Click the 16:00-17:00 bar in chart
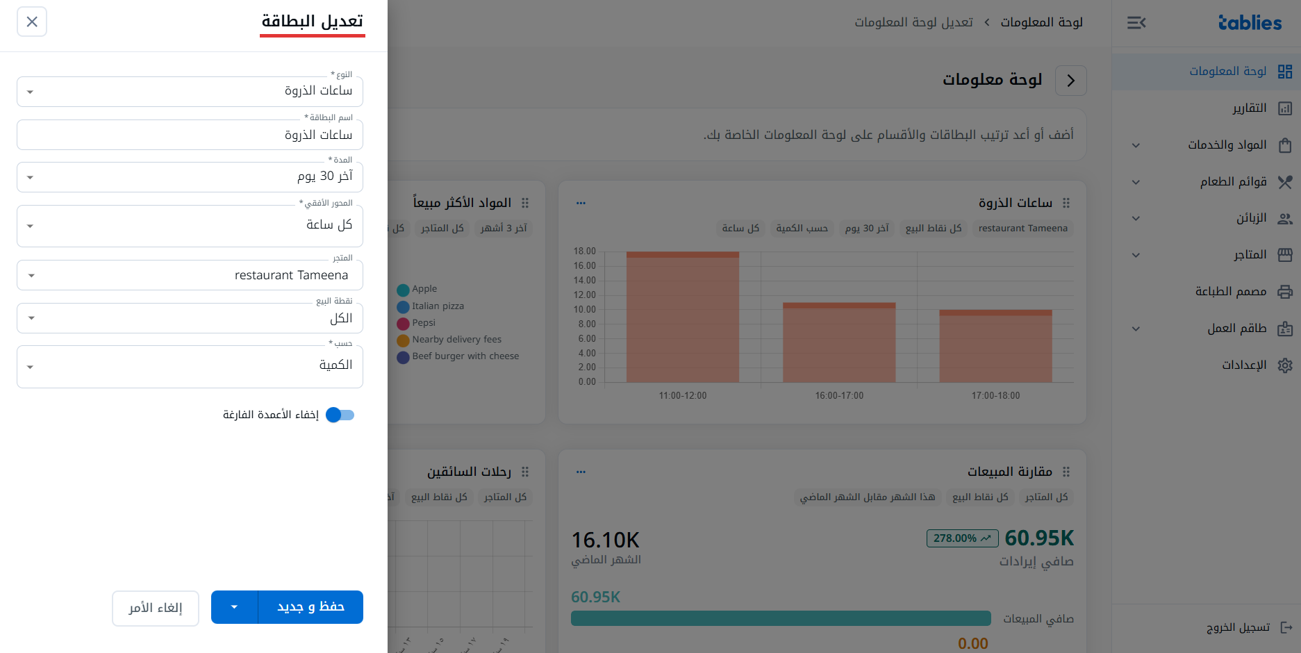1301x653 pixels. click(839, 342)
